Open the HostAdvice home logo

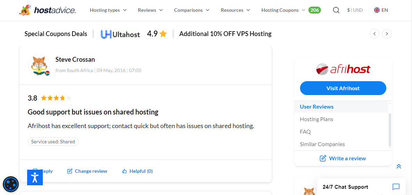point(48,10)
